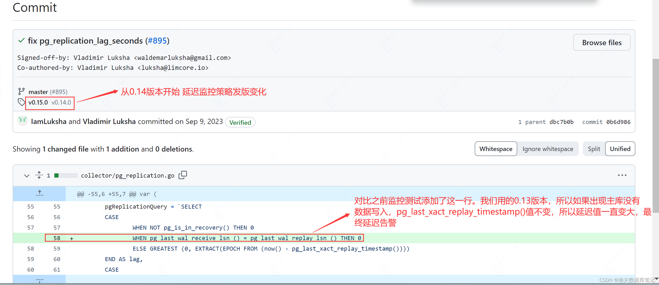The height and width of the screenshot is (285, 659).
Task: Enable Ignore whitespace for the diff
Action: [548, 149]
